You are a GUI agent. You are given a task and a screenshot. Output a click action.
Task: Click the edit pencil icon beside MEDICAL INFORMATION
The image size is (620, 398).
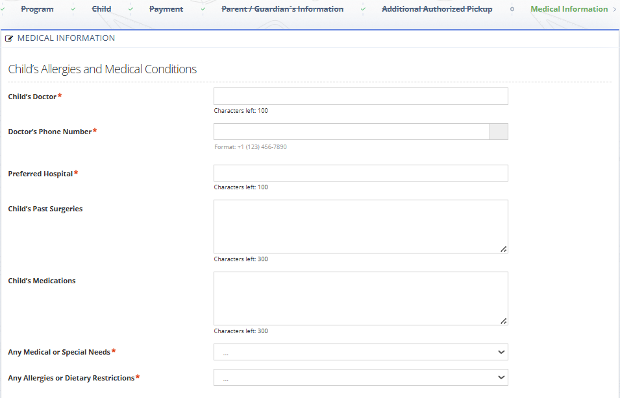point(9,38)
